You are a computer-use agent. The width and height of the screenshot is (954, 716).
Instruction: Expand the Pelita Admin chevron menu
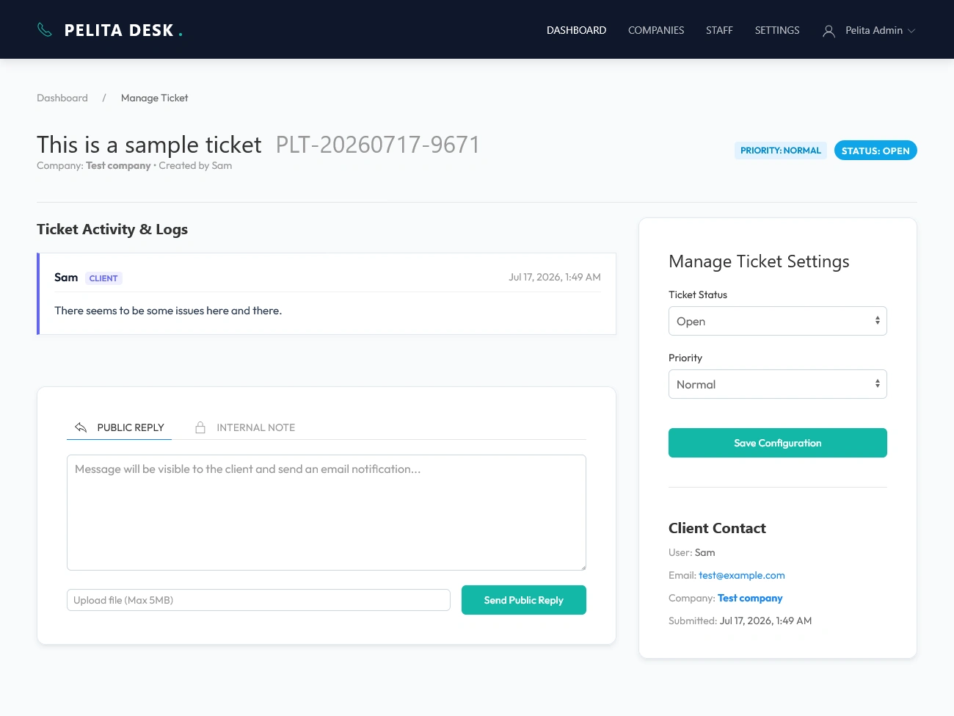911,31
